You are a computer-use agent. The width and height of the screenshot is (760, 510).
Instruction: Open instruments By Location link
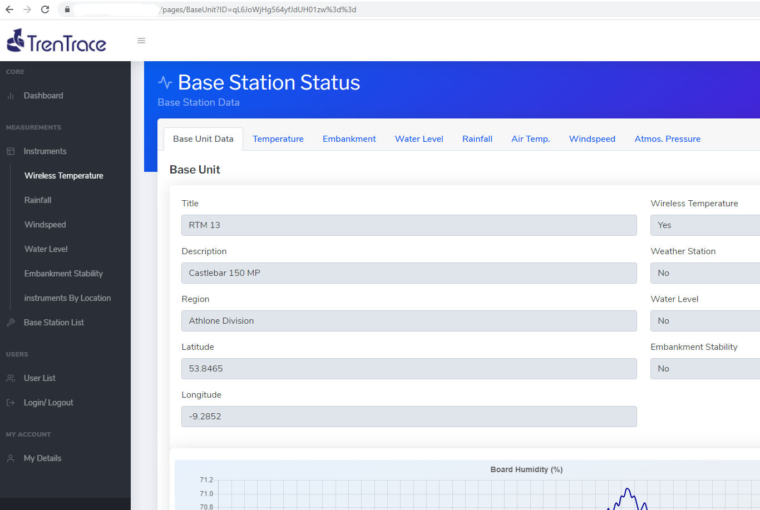[67, 298]
